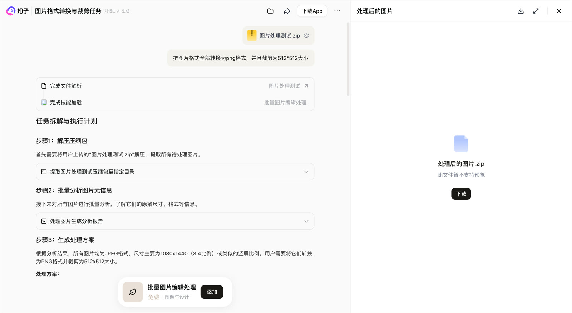Click the 对话由 AI 生成 note
Image resolution: width=572 pixels, height=313 pixels.
117,11
